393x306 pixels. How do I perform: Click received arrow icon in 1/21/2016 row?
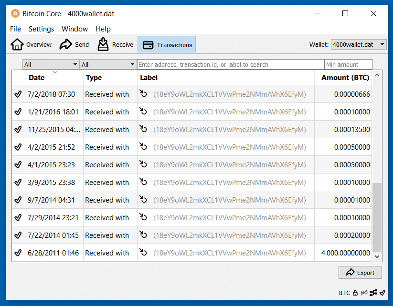tap(143, 111)
